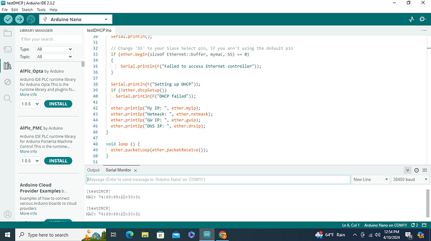
Task: Open the Mail app from the taskbar
Action: tap(176, 235)
